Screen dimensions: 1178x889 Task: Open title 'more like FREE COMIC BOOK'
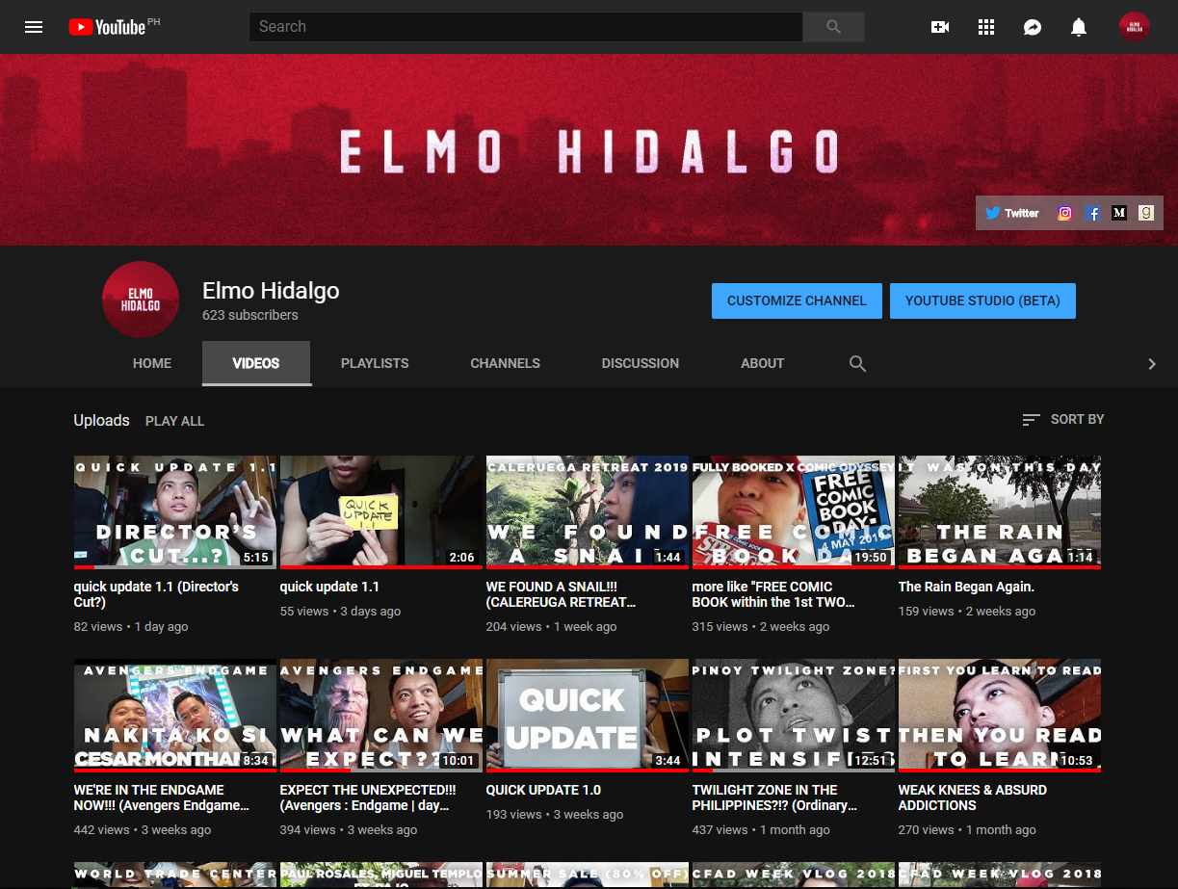(773, 594)
